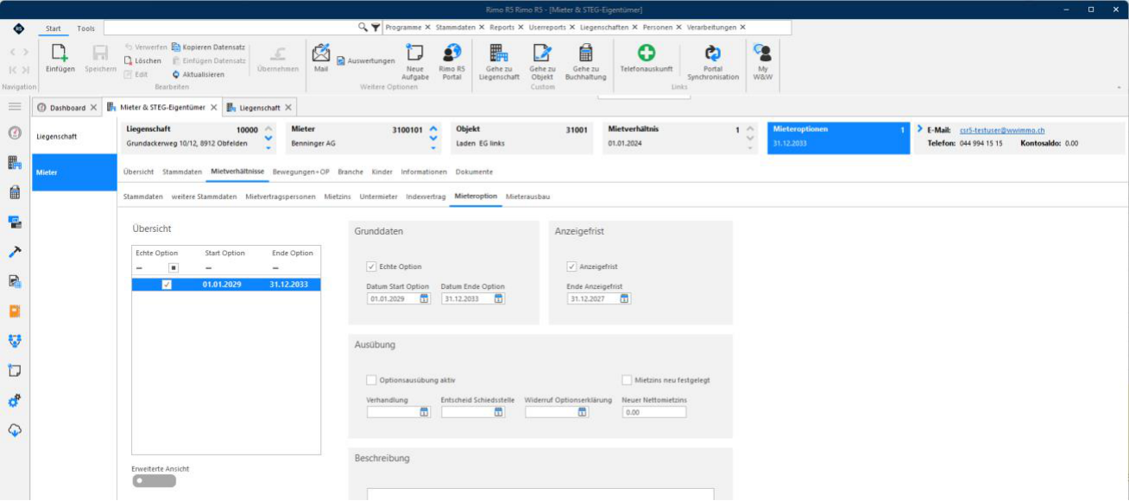Click the calculator sidebar icon
The width and height of the screenshot is (1129, 501).
coord(15,193)
